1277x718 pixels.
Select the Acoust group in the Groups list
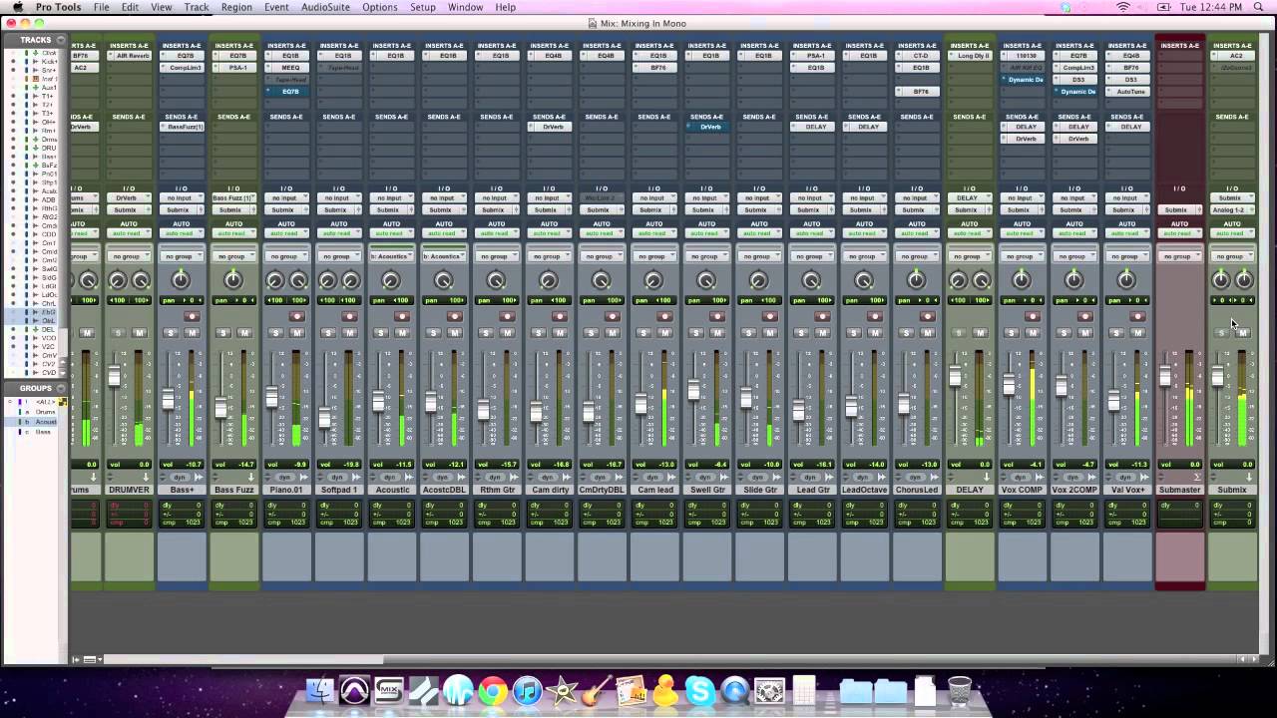pyautogui.click(x=47, y=422)
